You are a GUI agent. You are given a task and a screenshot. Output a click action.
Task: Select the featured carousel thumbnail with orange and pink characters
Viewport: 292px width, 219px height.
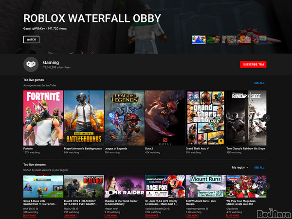pos(244,40)
